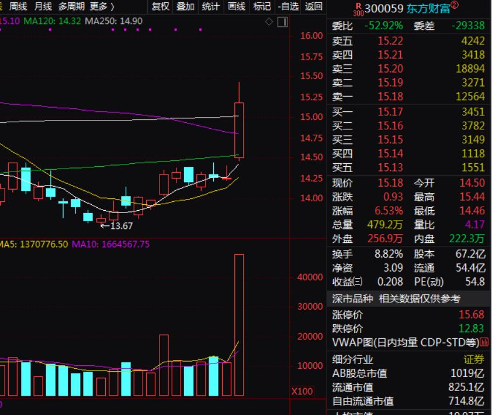Image resolution: width=492 pixels, height=415 pixels.
Task: Click the volume MA5: 1370776.50 label
Action: [33, 244]
